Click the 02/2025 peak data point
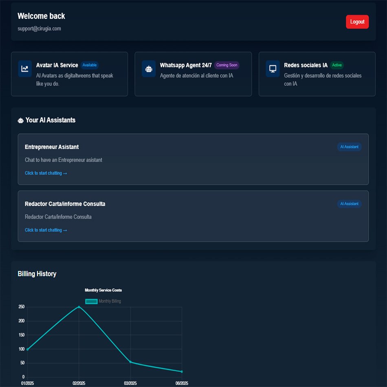This screenshot has height=387, width=387. (x=79, y=307)
